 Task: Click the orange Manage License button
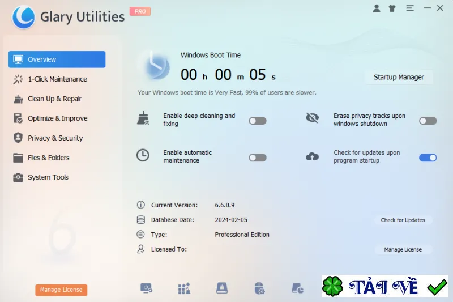(61, 290)
